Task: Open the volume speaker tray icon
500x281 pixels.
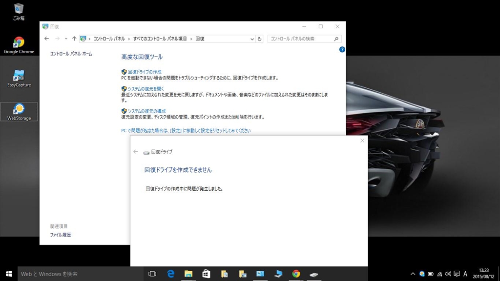Action: [x=448, y=274]
